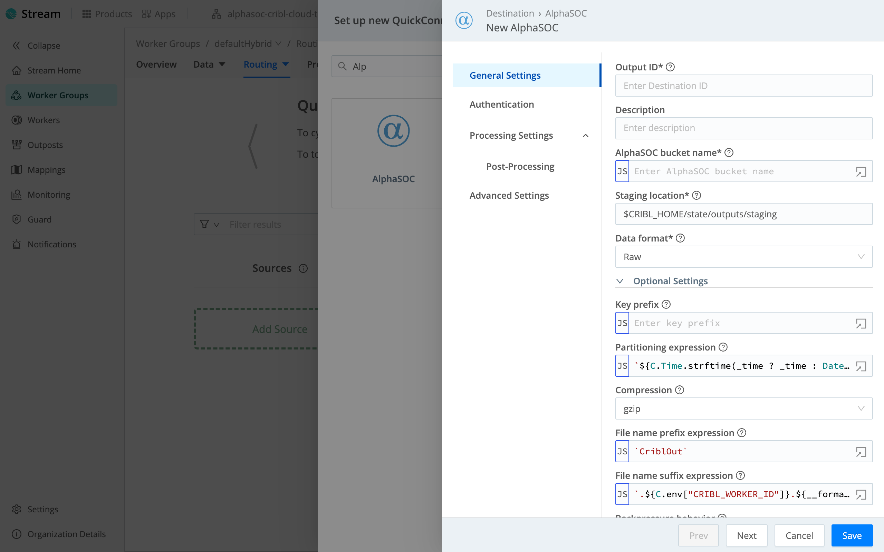Click the Worker Groups breadcrumb link
The width and height of the screenshot is (884, 552).
click(x=168, y=44)
